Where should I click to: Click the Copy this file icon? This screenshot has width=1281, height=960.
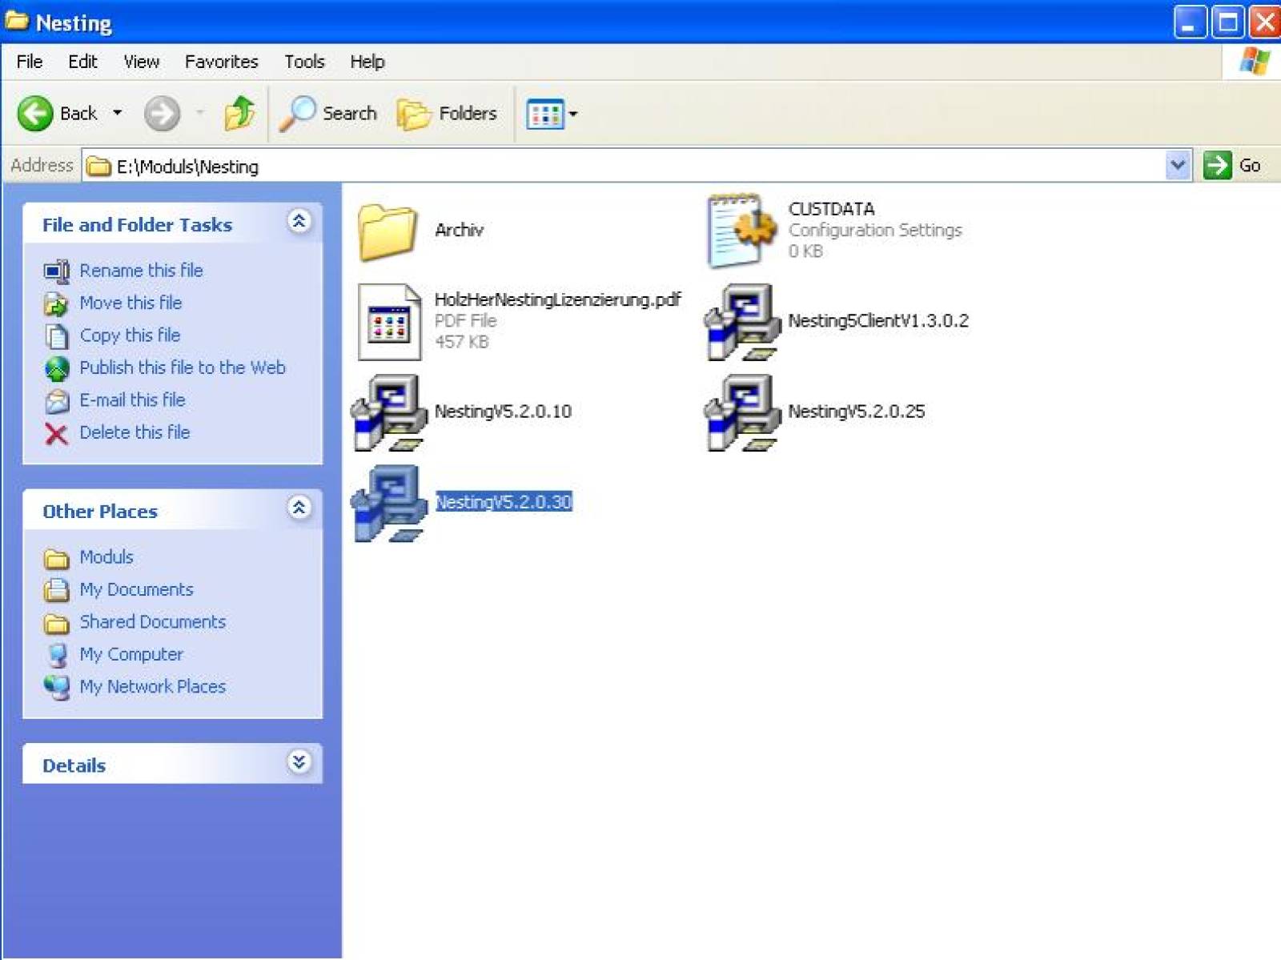(x=56, y=336)
